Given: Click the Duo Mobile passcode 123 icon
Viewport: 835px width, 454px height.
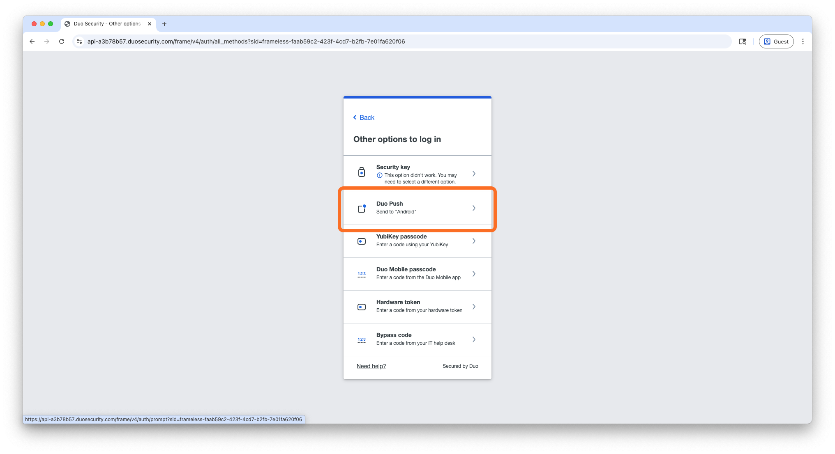Looking at the screenshot, I should (361, 274).
